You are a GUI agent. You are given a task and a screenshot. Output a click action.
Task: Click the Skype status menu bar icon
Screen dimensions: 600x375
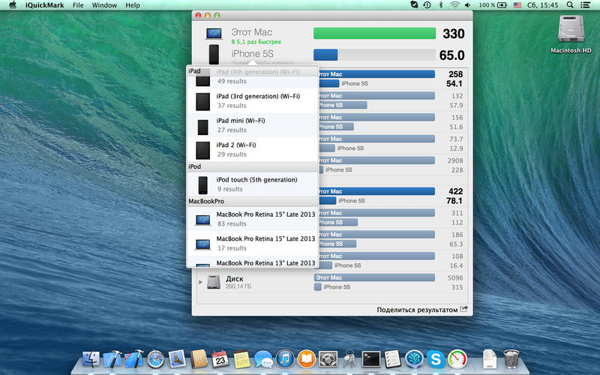coord(414,5)
